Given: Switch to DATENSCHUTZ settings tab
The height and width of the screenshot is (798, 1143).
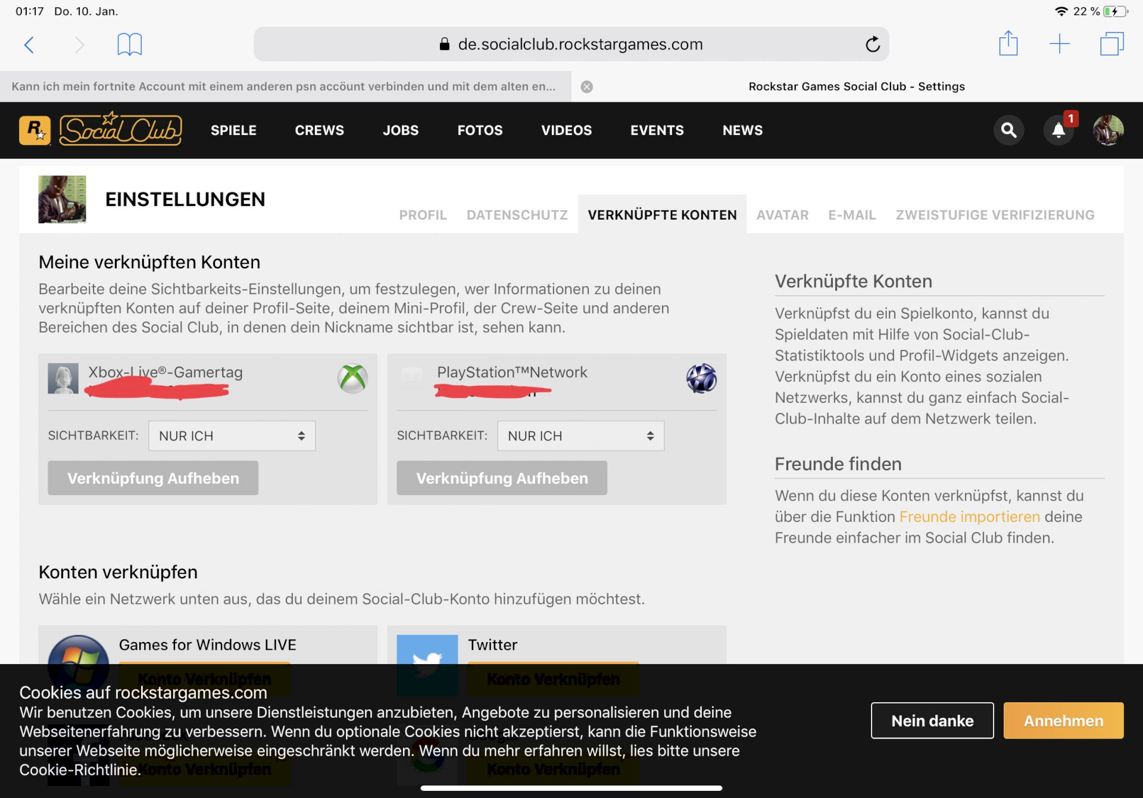Looking at the screenshot, I should click(516, 214).
